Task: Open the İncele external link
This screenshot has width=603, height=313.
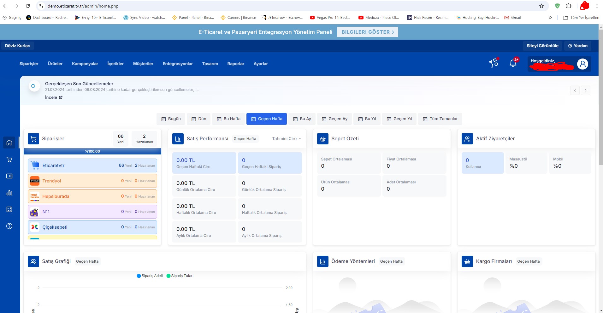Action: pos(54,97)
